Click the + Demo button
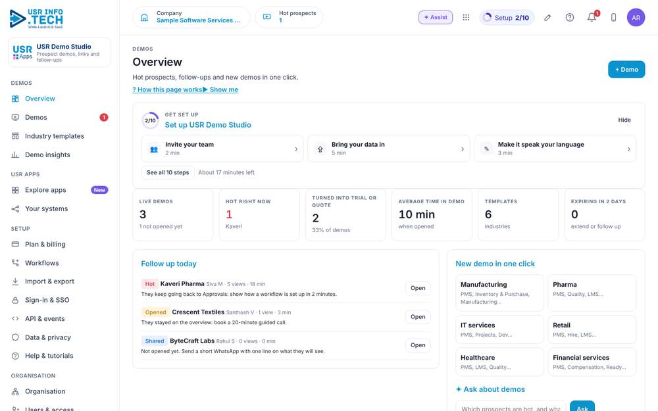This screenshot has height=411, width=658. (x=626, y=70)
